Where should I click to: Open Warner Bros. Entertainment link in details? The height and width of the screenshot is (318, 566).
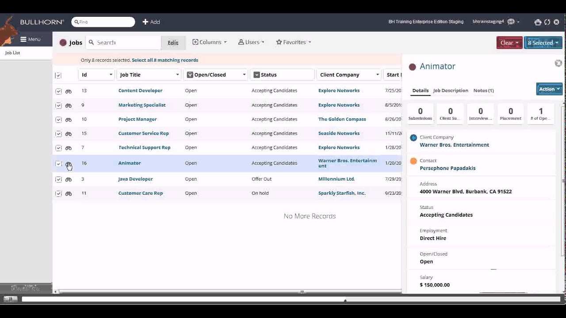pos(454,145)
